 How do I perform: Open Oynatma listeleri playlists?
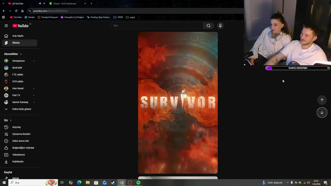(x=20, y=134)
